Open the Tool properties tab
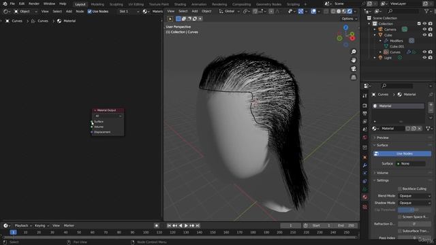 point(365,95)
